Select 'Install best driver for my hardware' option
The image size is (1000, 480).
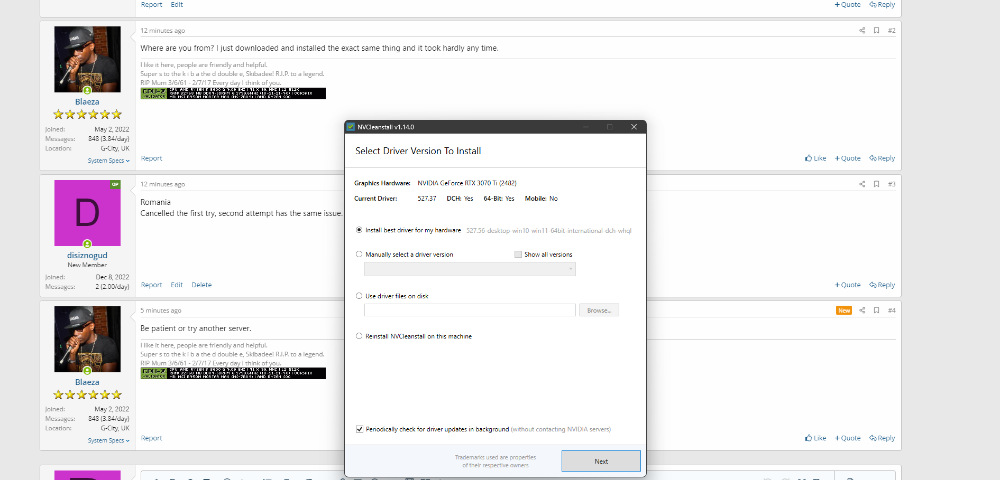tap(359, 230)
